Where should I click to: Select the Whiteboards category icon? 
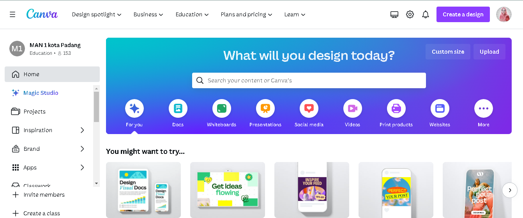pyautogui.click(x=222, y=108)
